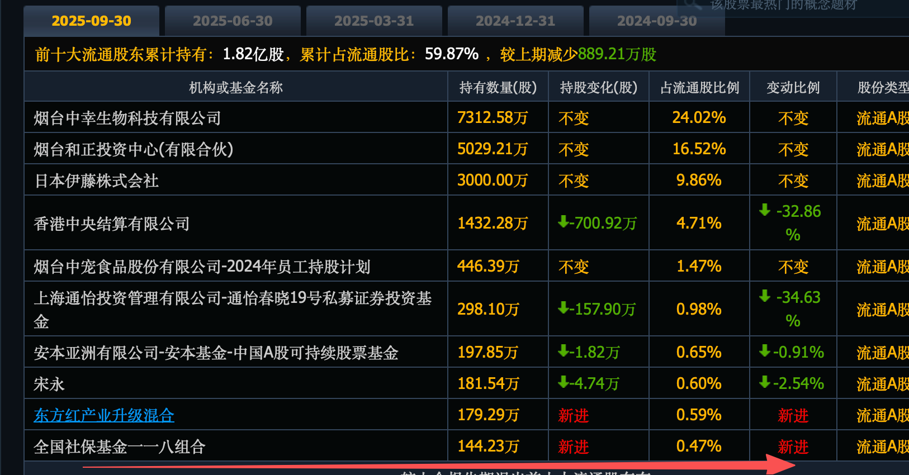The height and width of the screenshot is (475, 909).
Task: Click holding amount 7312.58万
Action: (x=493, y=117)
